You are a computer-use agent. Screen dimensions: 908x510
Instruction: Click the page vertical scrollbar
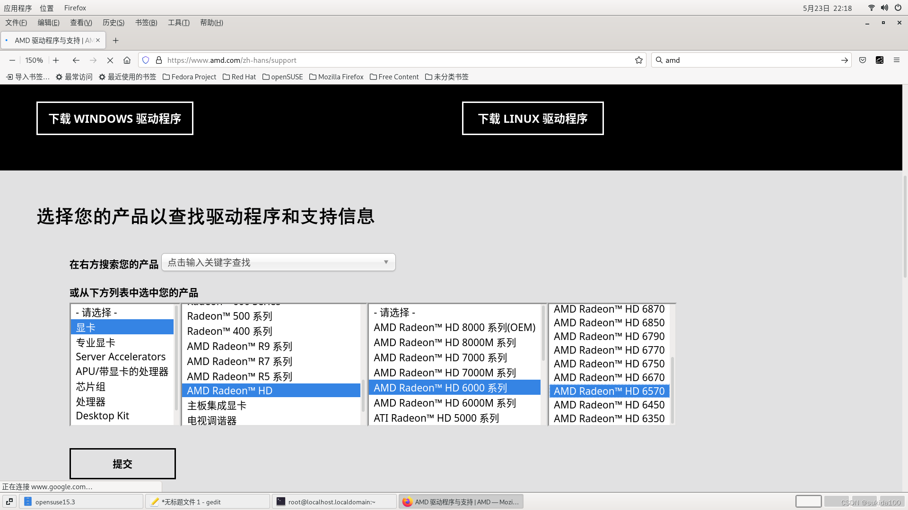[x=905, y=227]
